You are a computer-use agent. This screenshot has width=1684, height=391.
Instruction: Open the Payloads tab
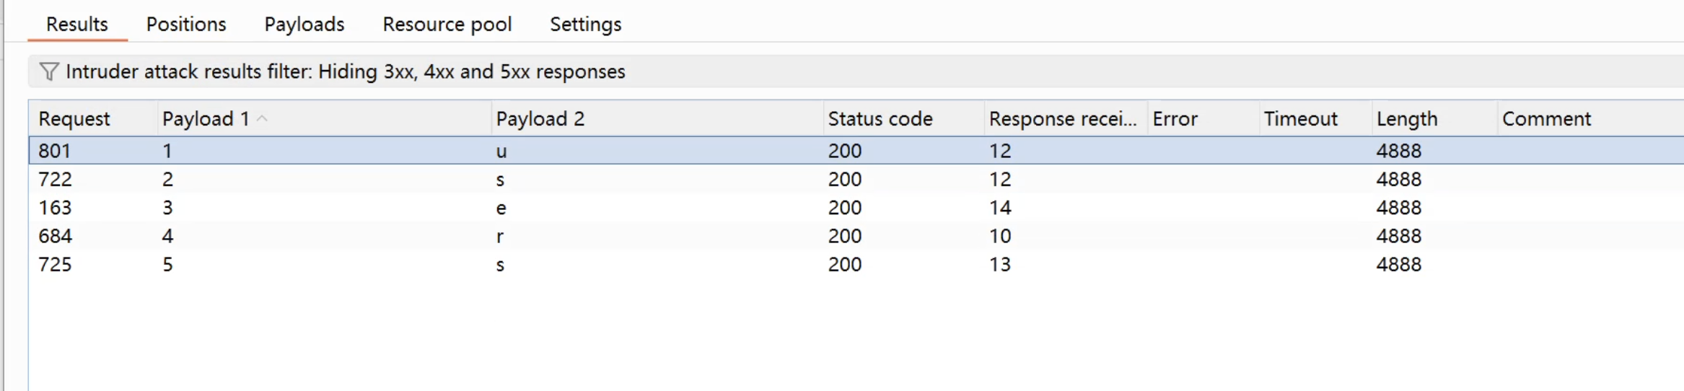[x=304, y=25]
